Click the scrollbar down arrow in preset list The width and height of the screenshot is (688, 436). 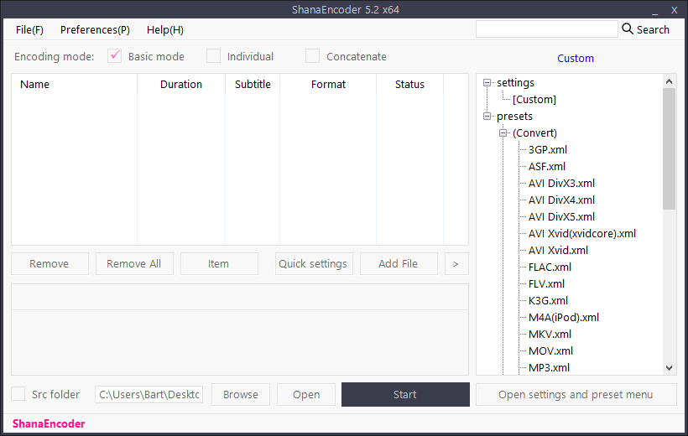[669, 367]
